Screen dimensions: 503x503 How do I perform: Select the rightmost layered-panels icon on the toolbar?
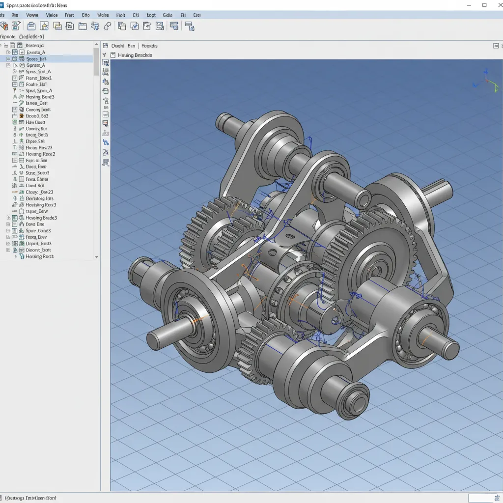[191, 26]
